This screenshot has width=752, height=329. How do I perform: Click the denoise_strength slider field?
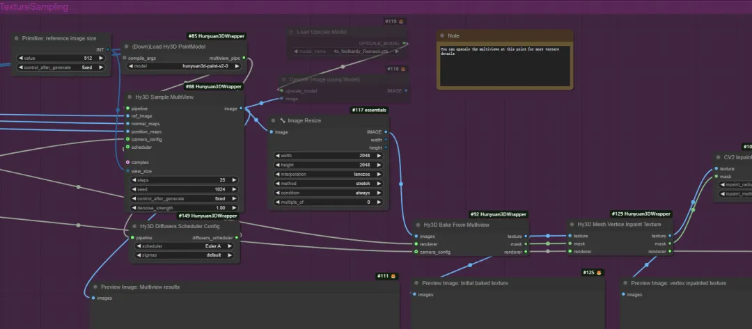(184, 208)
